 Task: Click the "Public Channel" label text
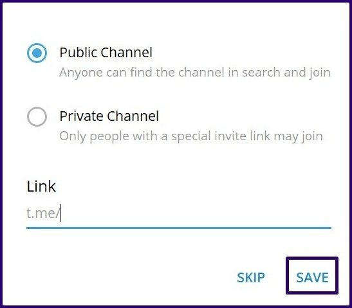pos(106,53)
